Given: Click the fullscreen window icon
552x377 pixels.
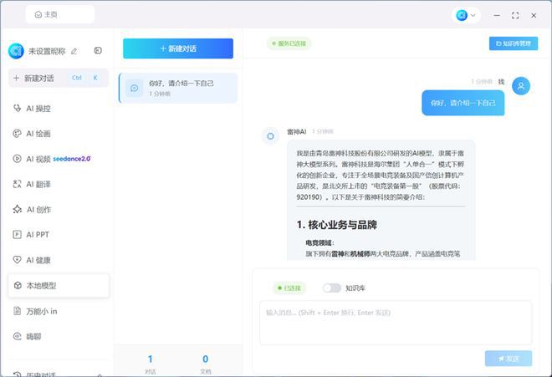Looking at the screenshot, I should pos(515,16).
